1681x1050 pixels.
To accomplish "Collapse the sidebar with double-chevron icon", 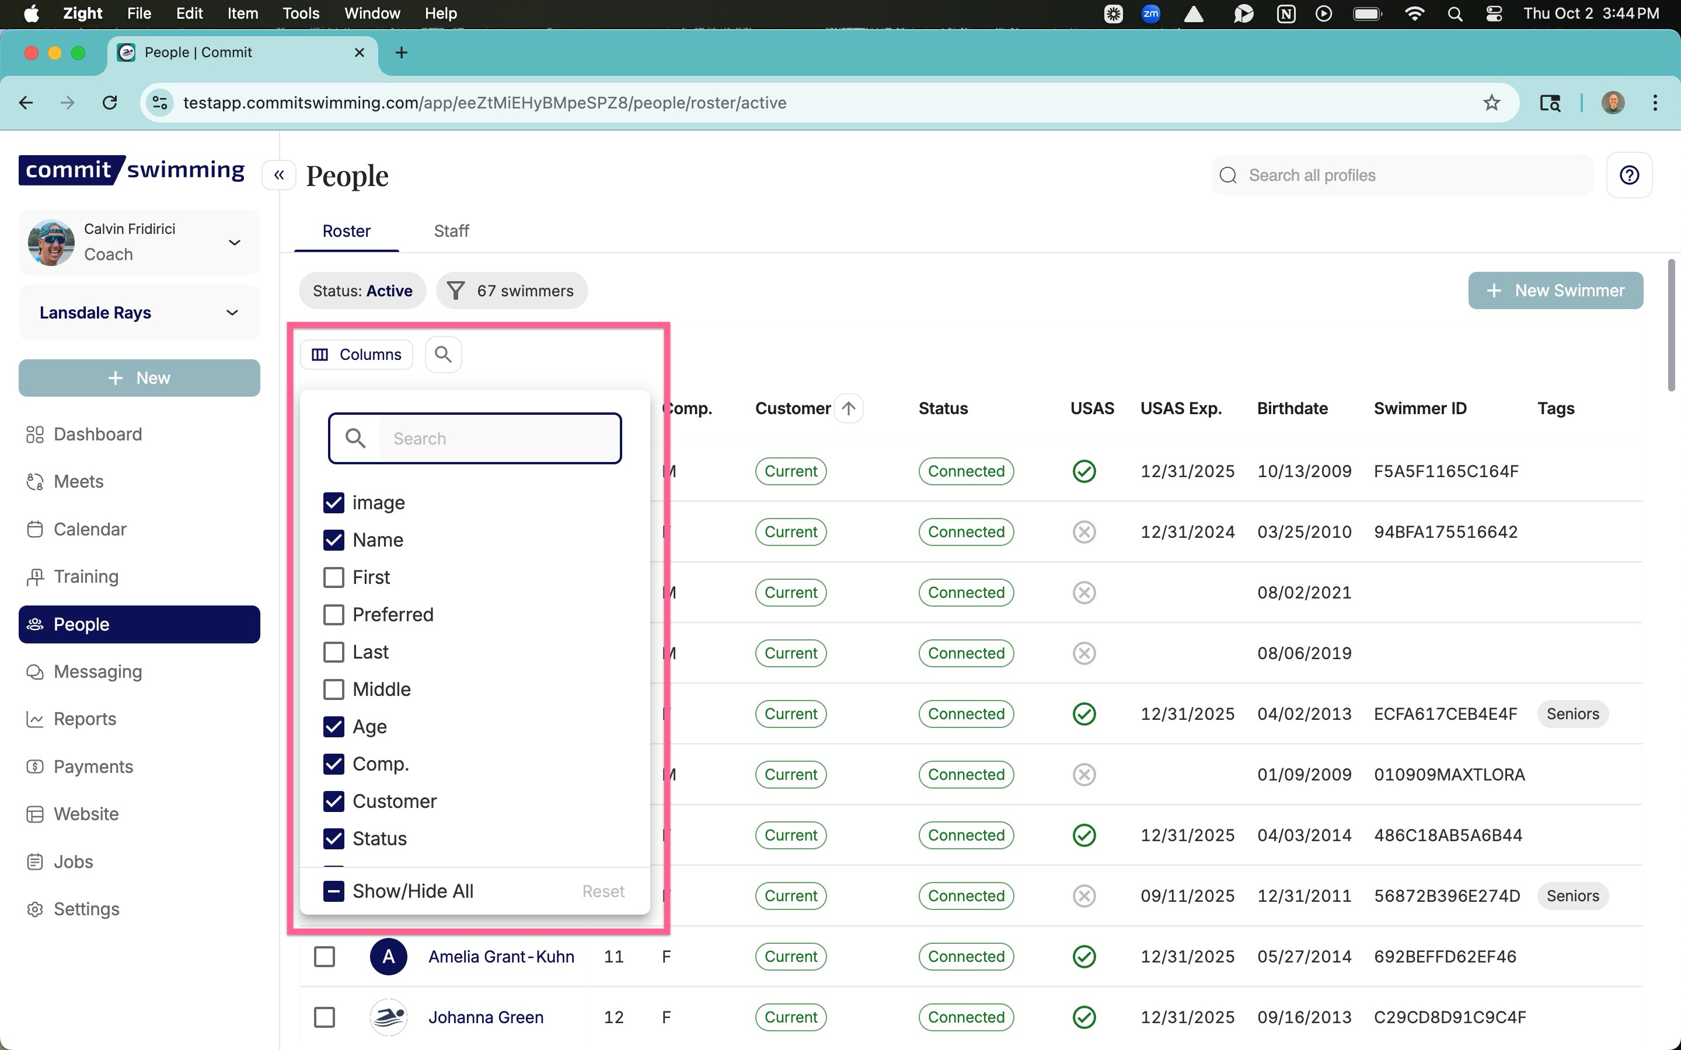I will [278, 175].
